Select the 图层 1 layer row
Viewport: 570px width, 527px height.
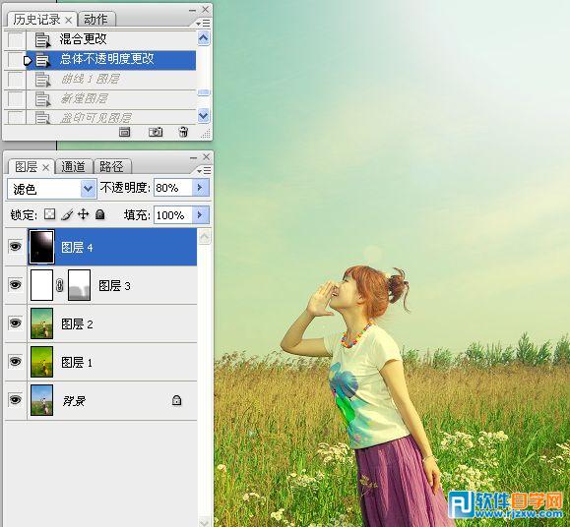click(101, 362)
